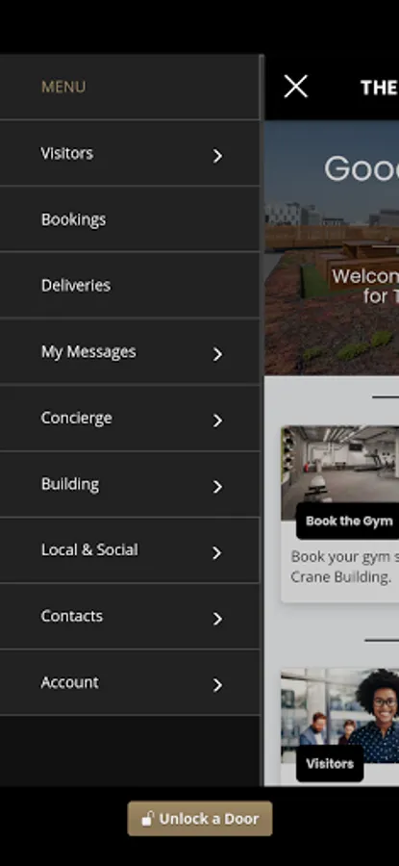Click the Contacts chevron arrow
Image resolution: width=399 pixels, height=866 pixels.
click(217, 619)
